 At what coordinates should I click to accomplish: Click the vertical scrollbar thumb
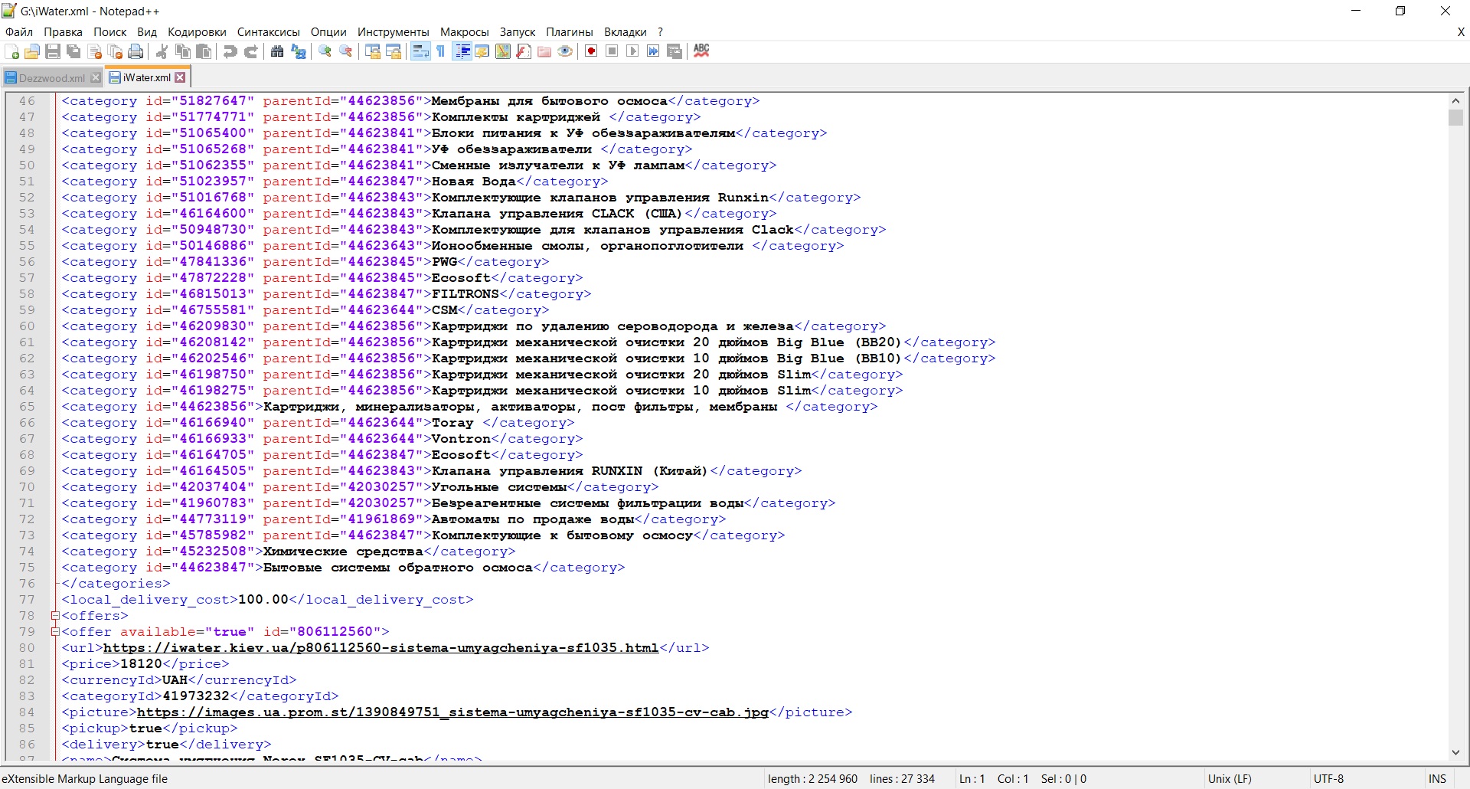pos(1455,117)
